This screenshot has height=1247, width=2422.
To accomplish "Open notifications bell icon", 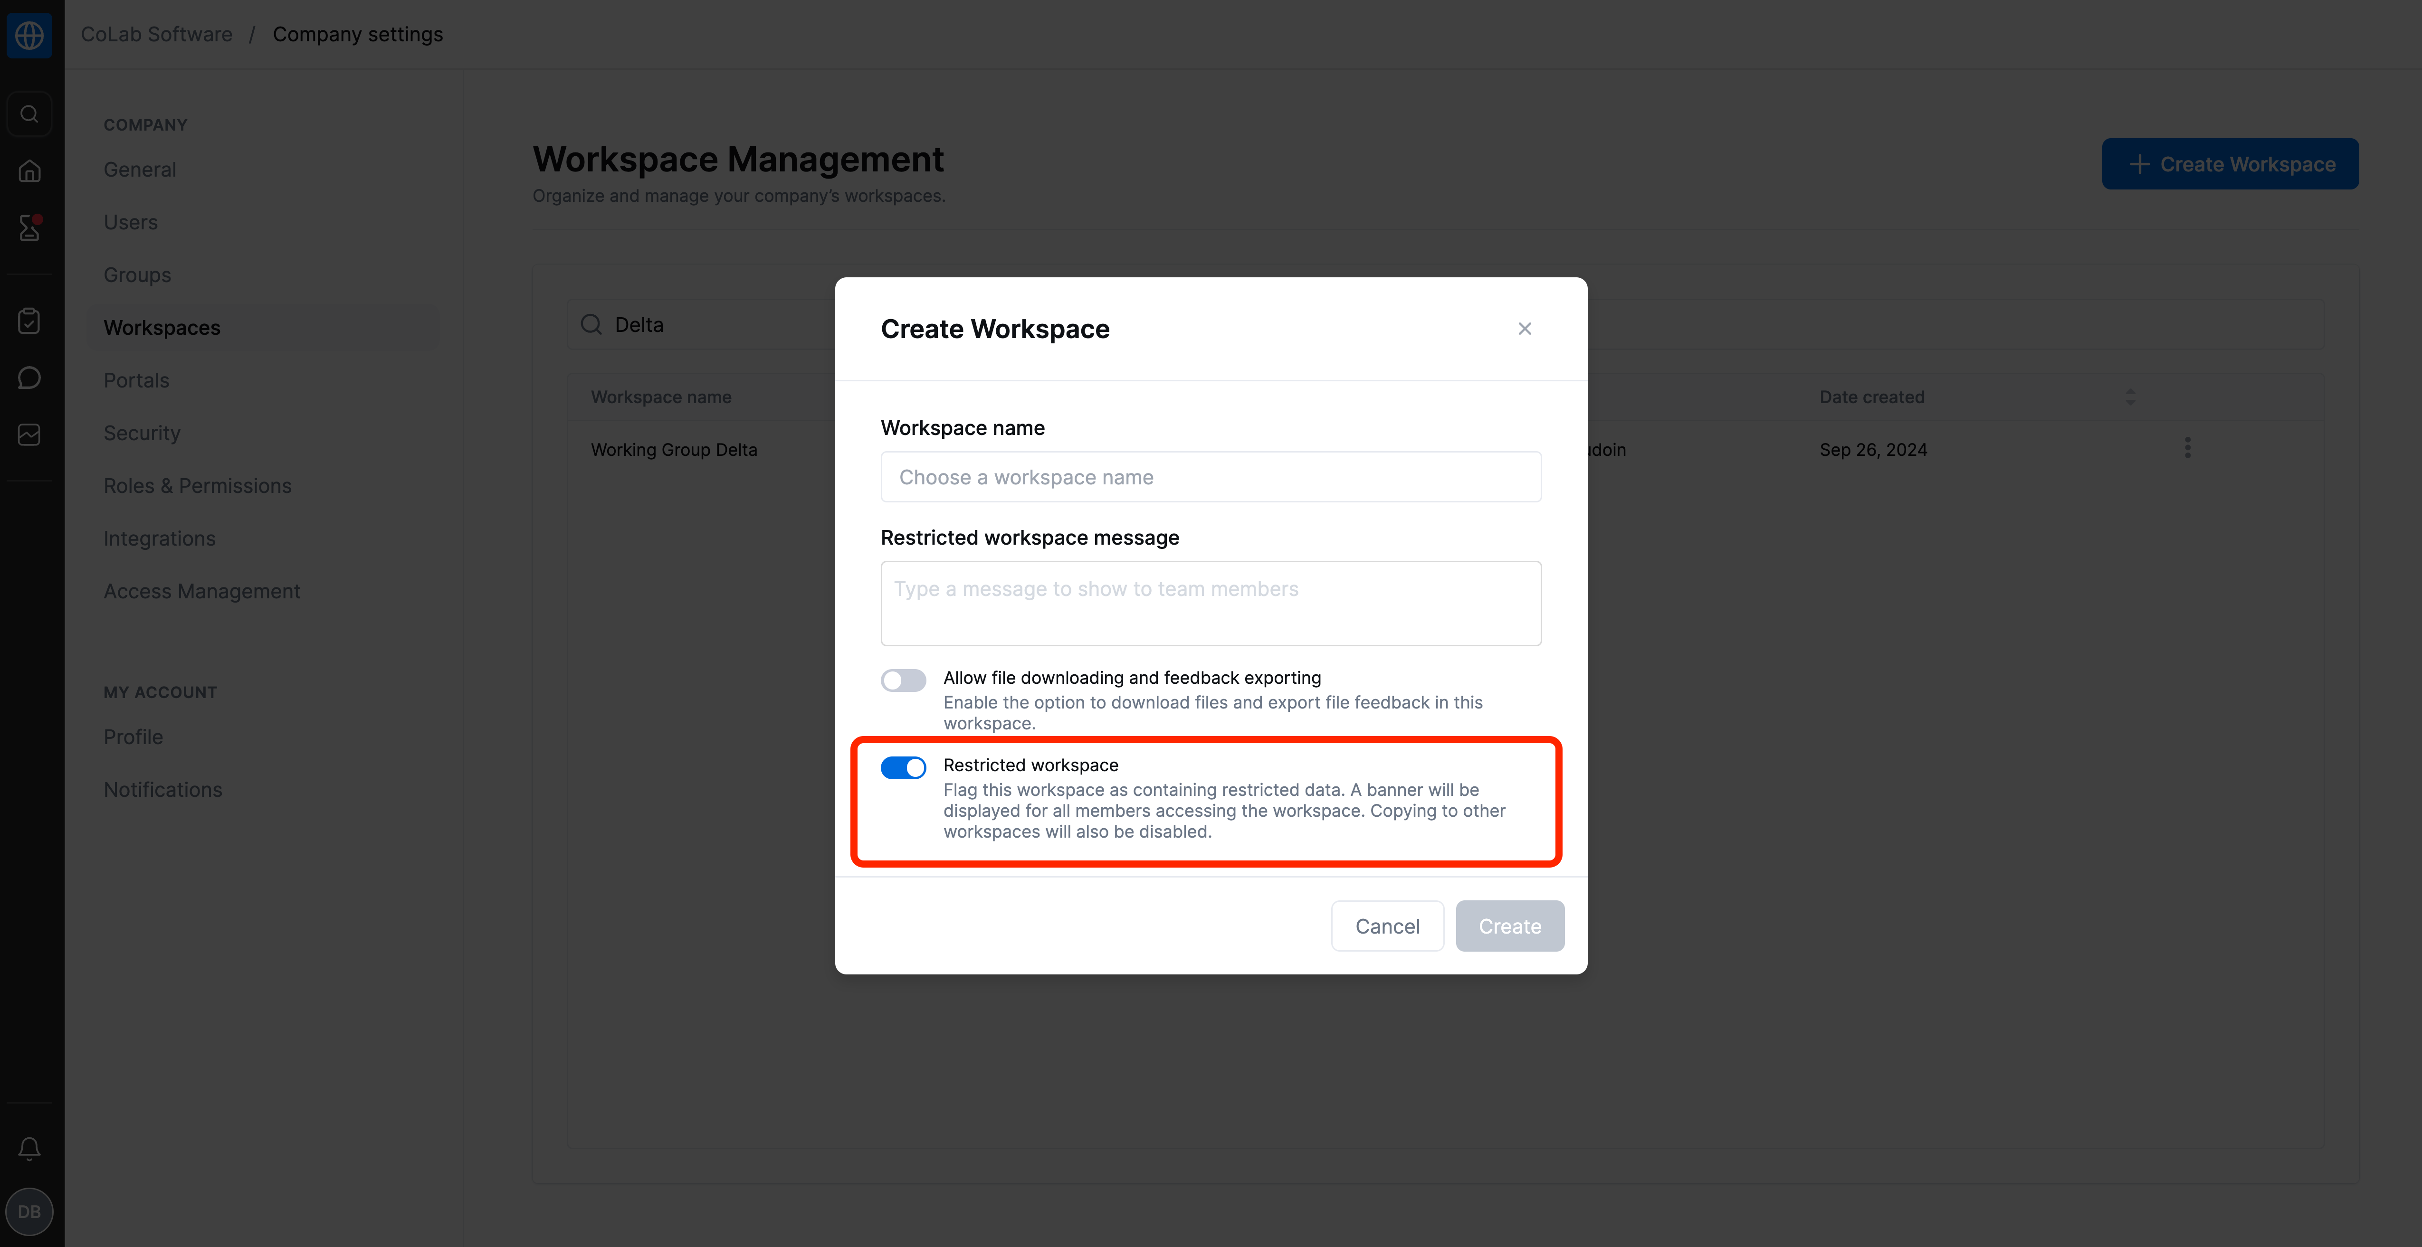I will [29, 1148].
